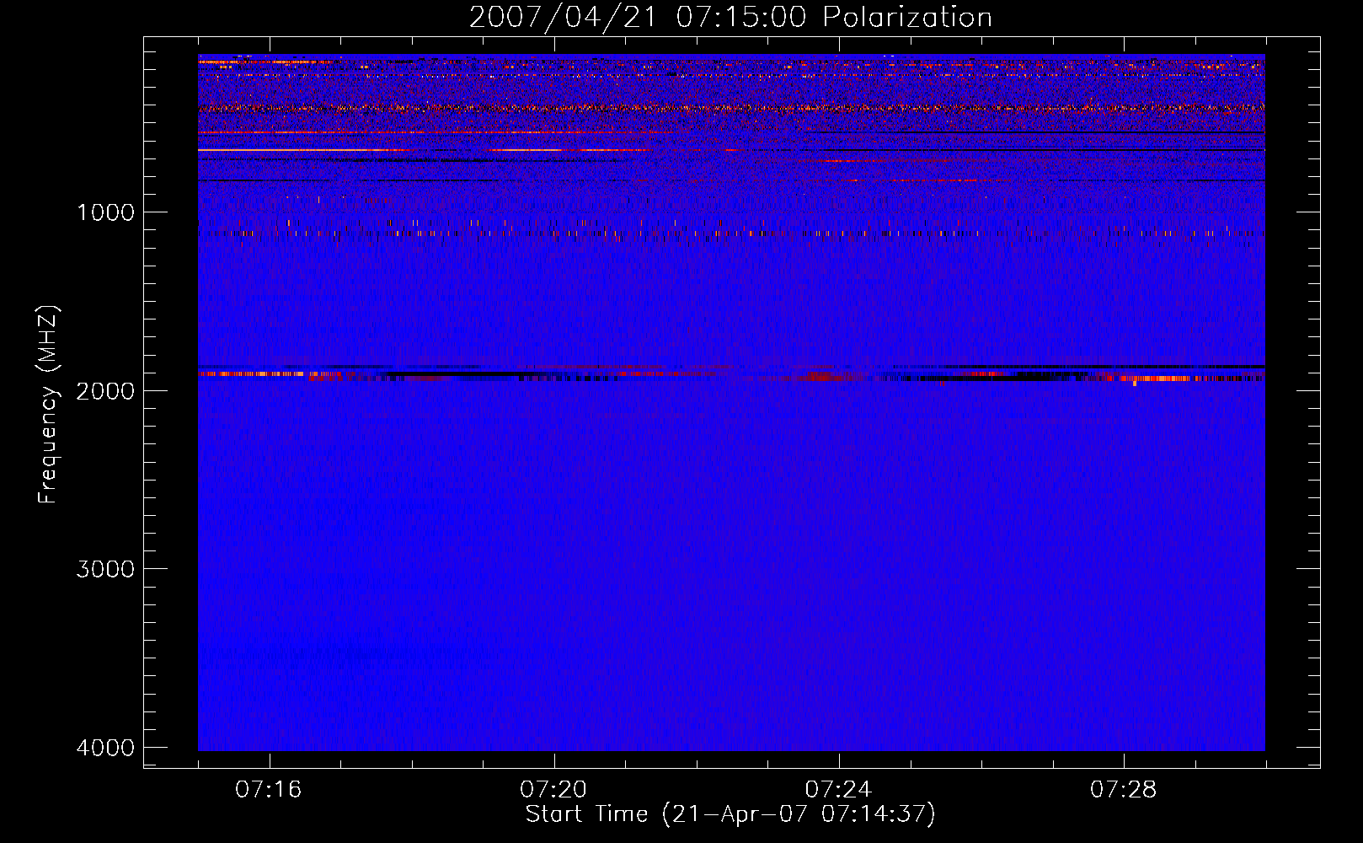Viewport: 1363px width, 843px height.
Task: Click the 'Frequency (MHZ)' axis label
Action: (49, 405)
